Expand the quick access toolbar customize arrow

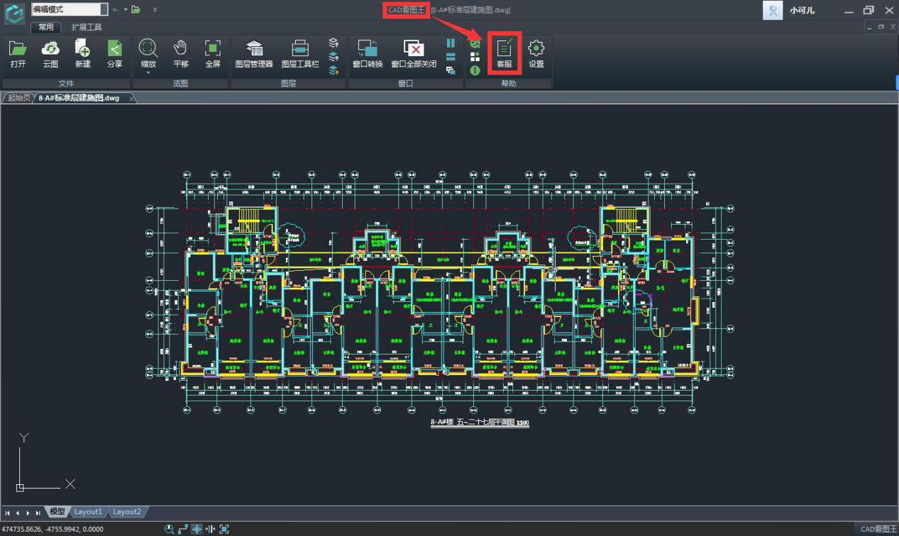(155, 10)
